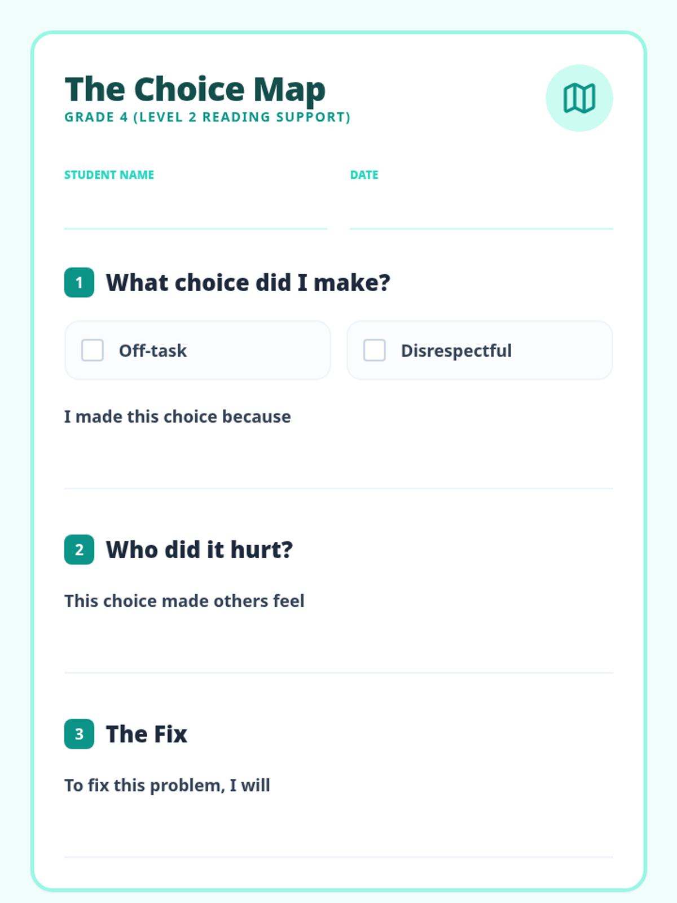This screenshot has height=903, width=677.
Task: Click the writing area under 'To fix this problem, I will'
Action: pyautogui.click(x=338, y=828)
